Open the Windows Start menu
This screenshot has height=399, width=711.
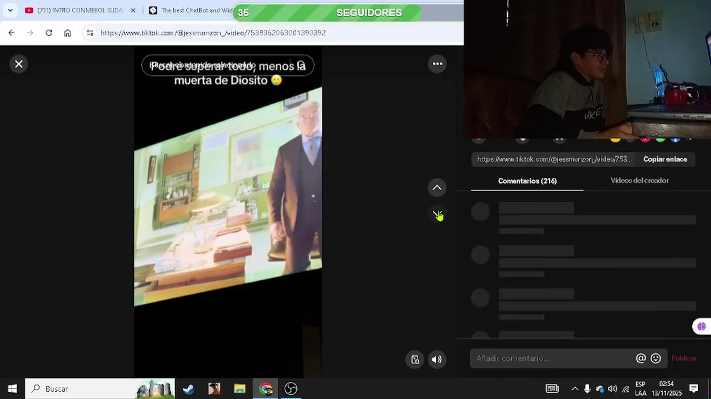[x=12, y=388]
